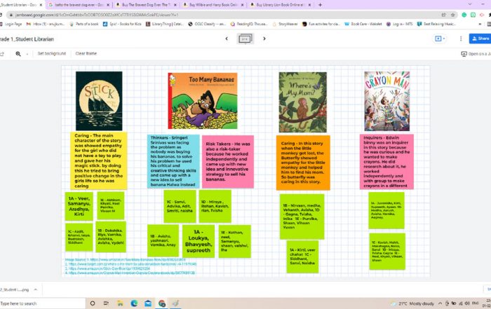Image resolution: width=491 pixels, height=309 pixels.
Task: Open the 'Best Relaxing Music' bookmark
Action: pos(436,24)
